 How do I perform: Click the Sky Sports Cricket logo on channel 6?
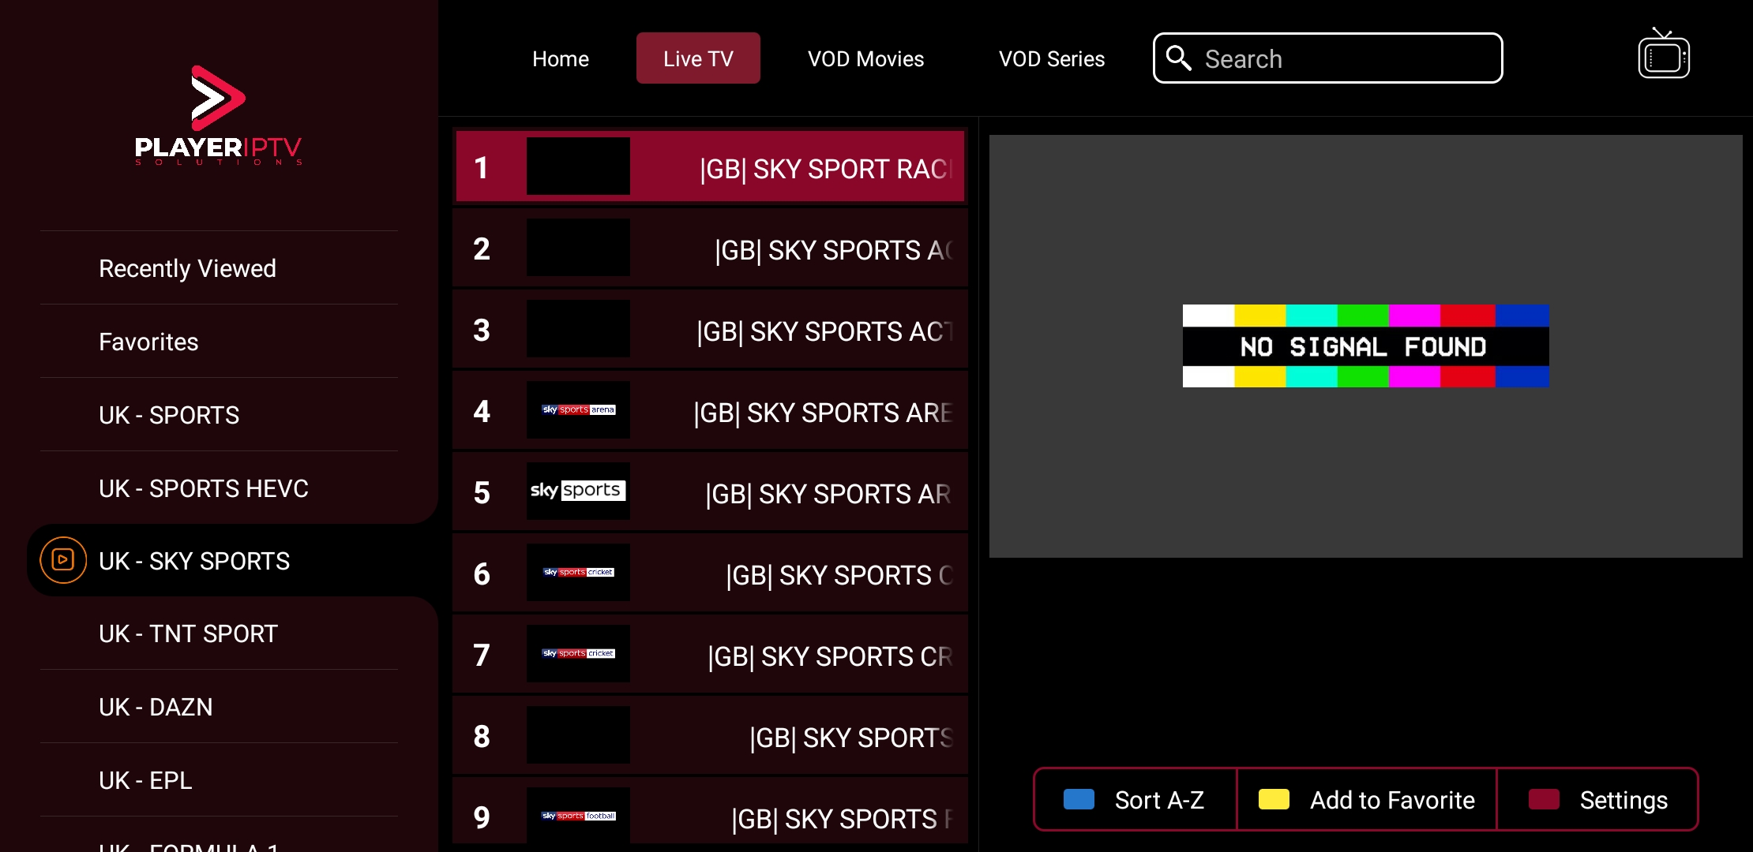578,572
